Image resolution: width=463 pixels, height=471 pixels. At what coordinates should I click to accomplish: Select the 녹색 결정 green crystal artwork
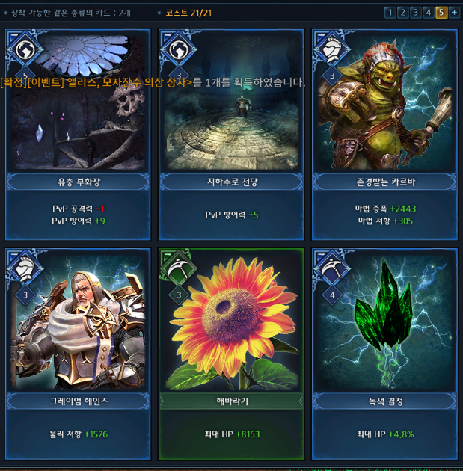click(384, 321)
